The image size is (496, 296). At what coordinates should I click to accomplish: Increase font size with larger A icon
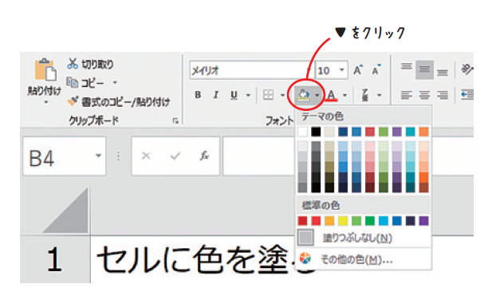click(358, 69)
